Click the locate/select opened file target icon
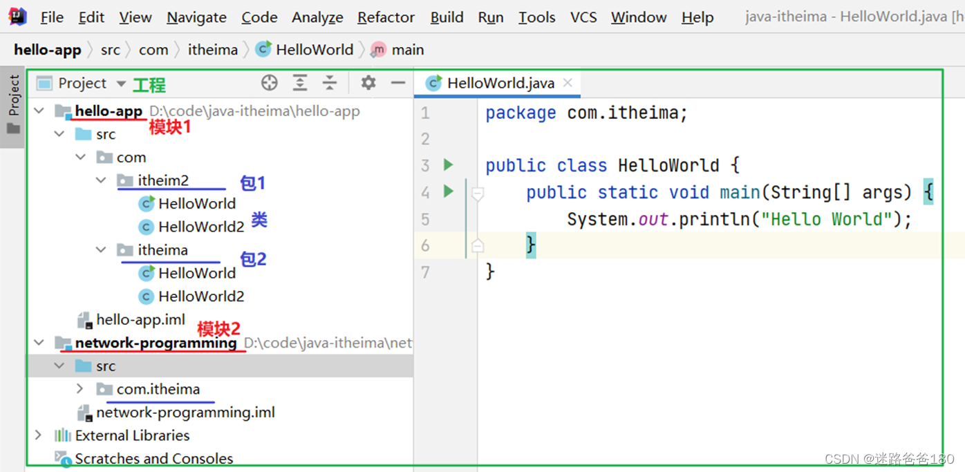 270,84
